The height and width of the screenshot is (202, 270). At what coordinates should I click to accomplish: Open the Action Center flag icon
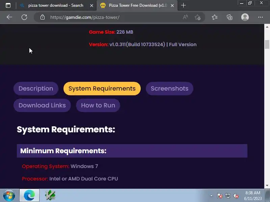click(x=220, y=196)
